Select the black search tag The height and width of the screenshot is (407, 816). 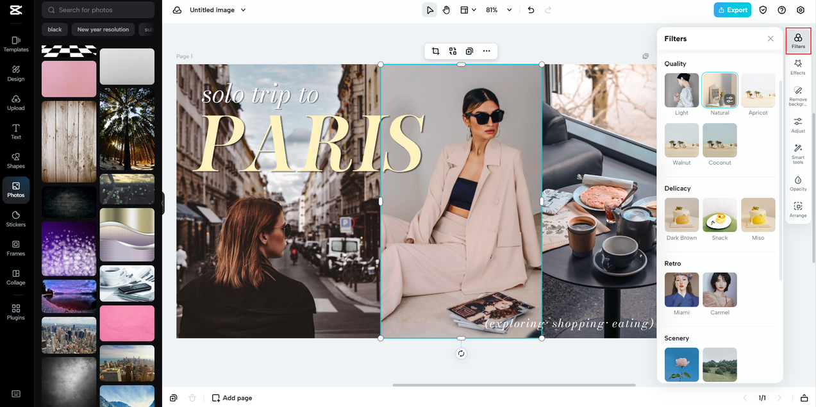click(x=55, y=29)
